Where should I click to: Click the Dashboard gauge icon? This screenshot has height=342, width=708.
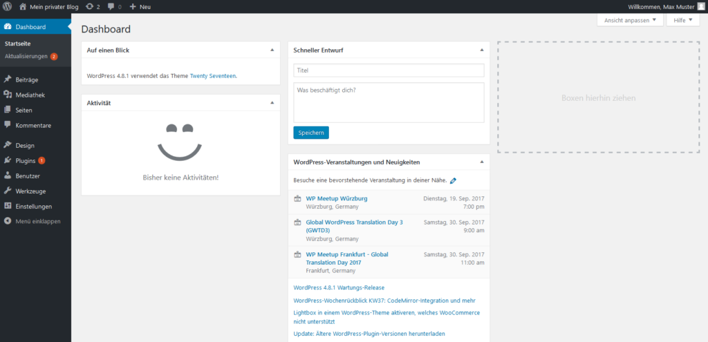[8, 27]
